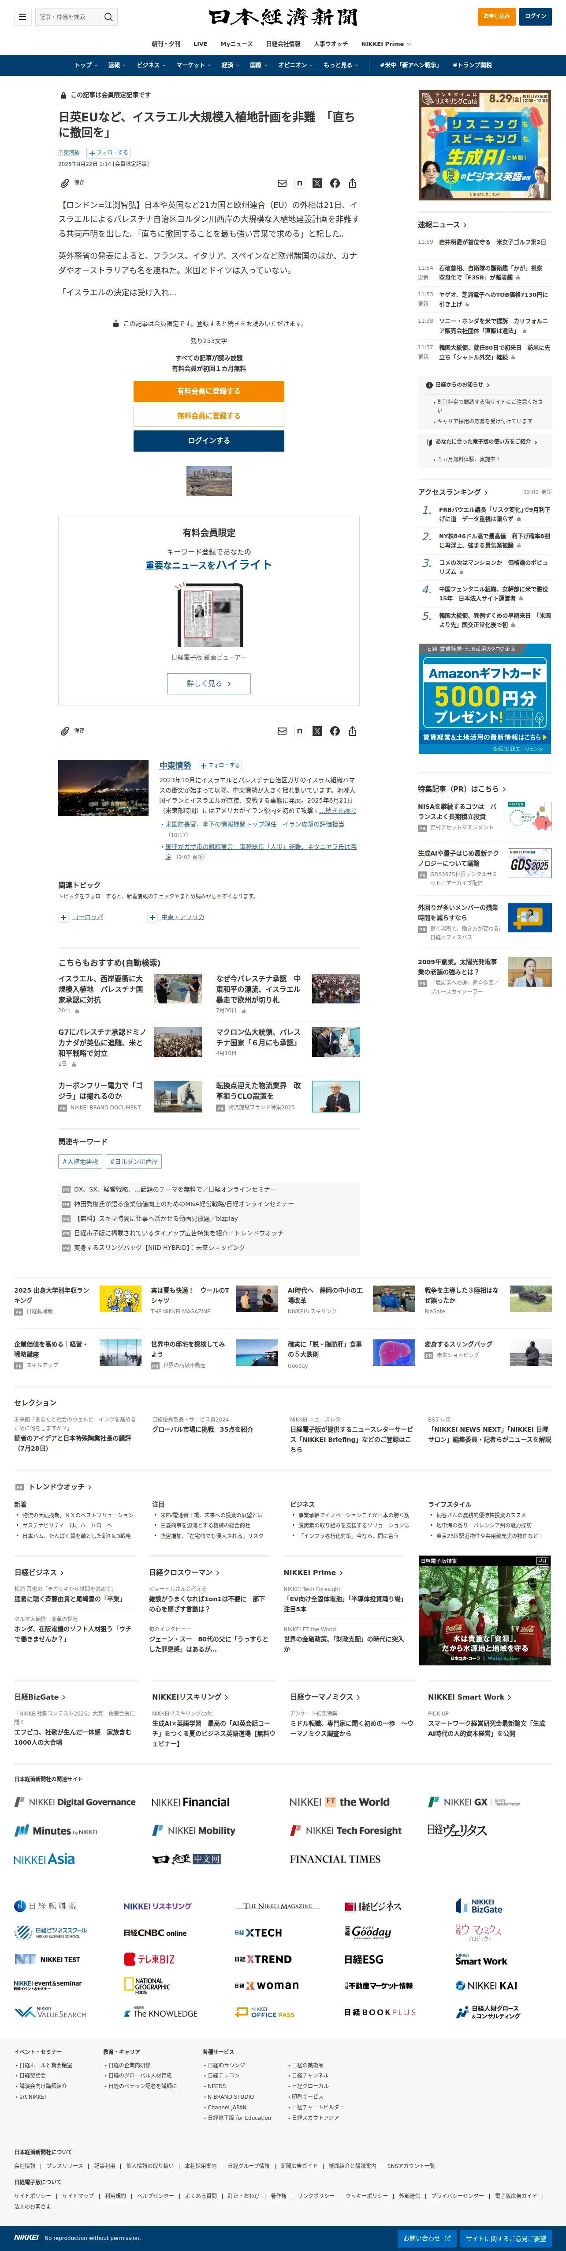This screenshot has width=566, height=2251.
Task: Open the 人事ウオッチ menu item
Action: [x=331, y=44]
